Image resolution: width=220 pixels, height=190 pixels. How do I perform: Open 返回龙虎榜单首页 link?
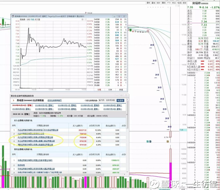tap(55, 100)
